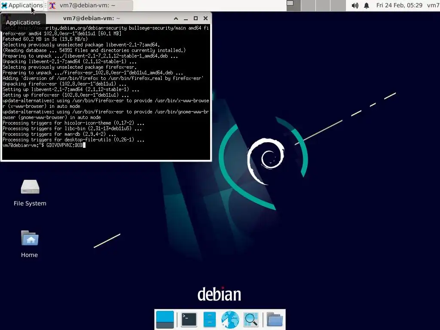Open File Manager cabinet icon in dock
The image size is (440, 330).
click(x=210, y=320)
